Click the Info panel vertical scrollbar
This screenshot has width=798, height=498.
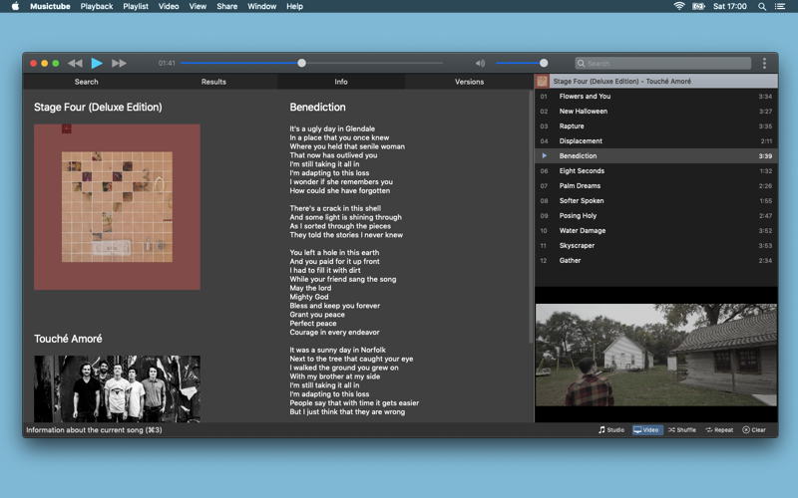click(531, 218)
